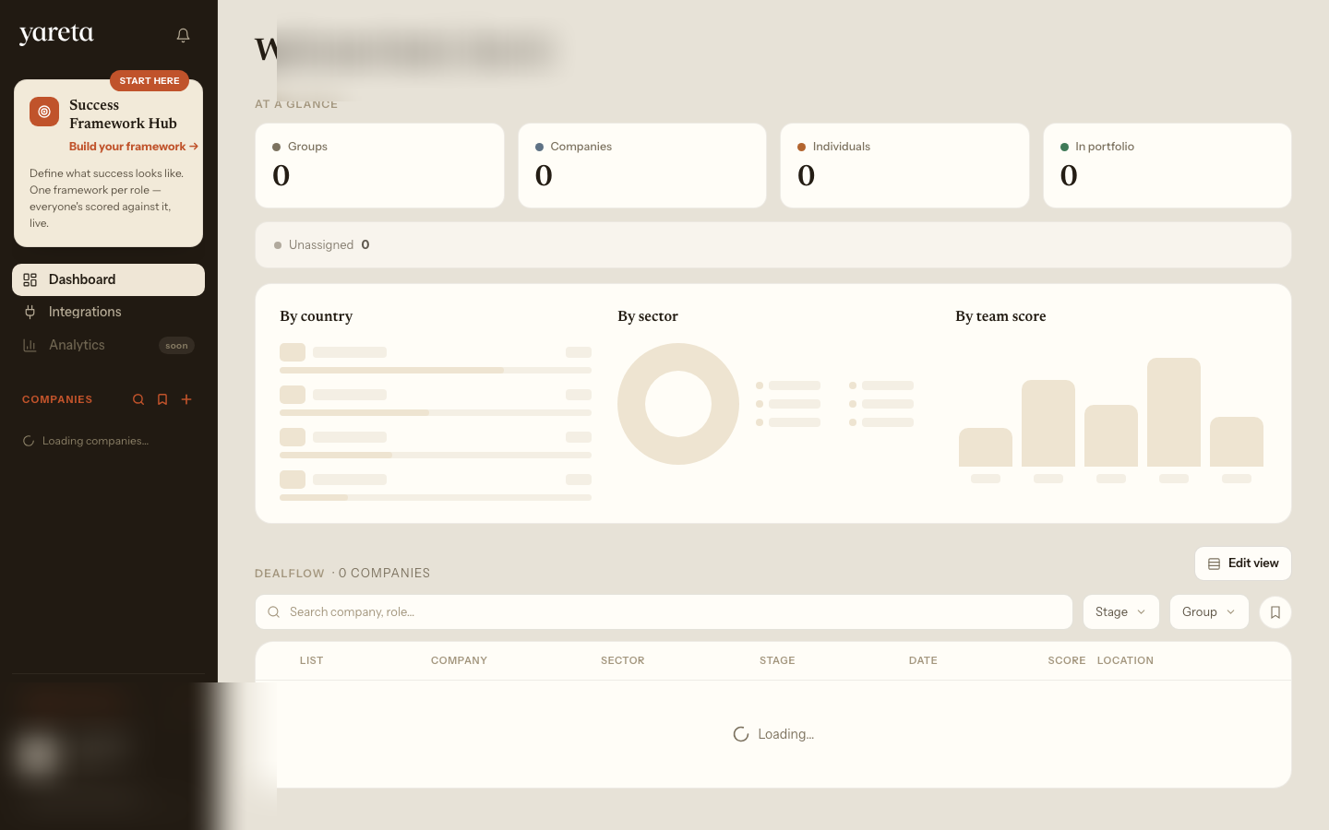
Task: Sort by COMPANY column header
Action: [x=459, y=660]
